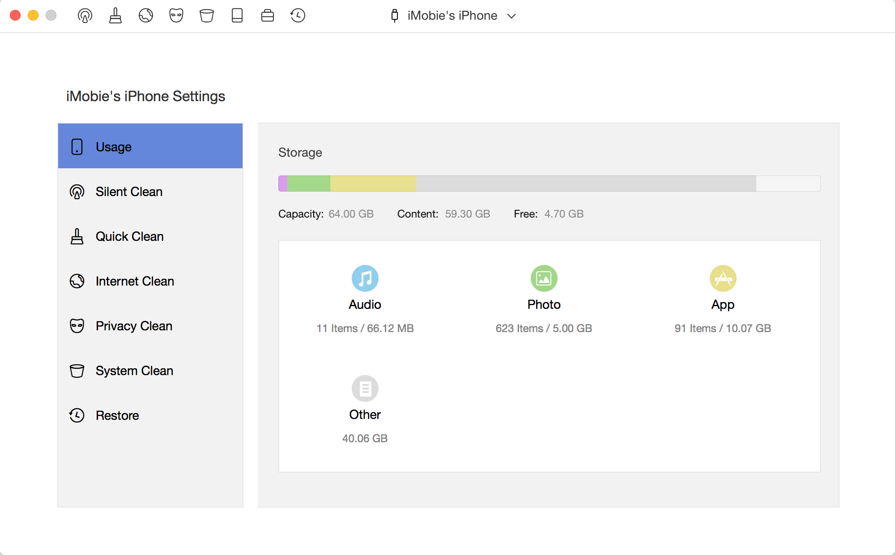Select Restore in the sidebar
The image size is (895, 555).
pyautogui.click(x=150, y=415)
